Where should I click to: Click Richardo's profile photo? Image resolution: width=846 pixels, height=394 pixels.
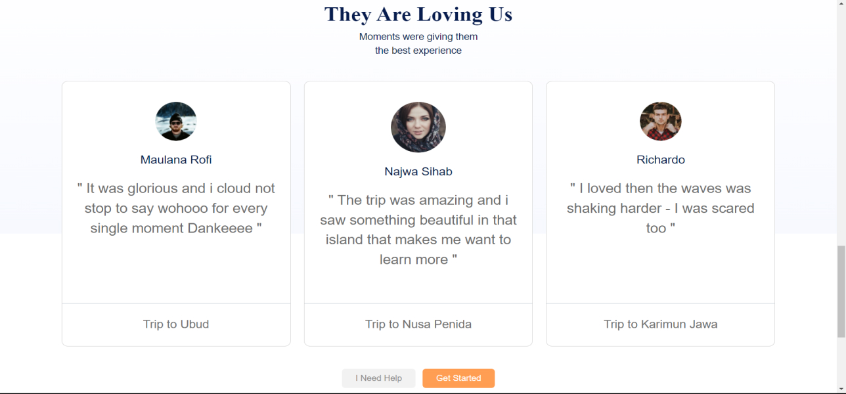661,121
